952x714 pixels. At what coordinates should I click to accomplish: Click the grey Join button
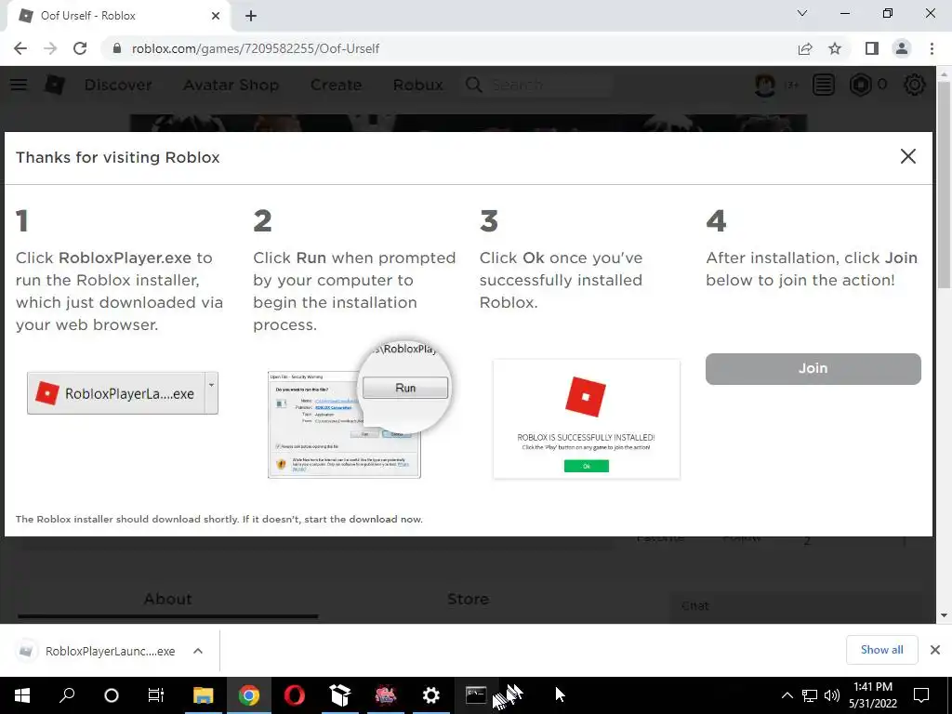[813, 368]
